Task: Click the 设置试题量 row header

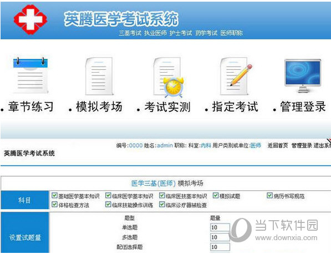Action: pos(25,232)
